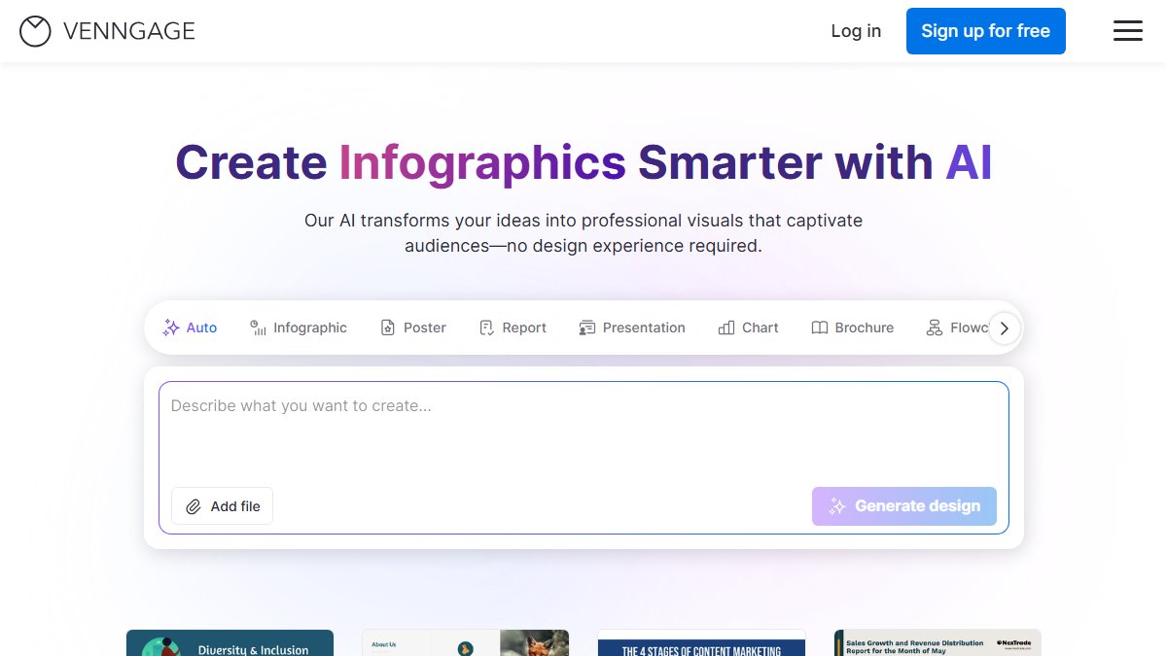Screen dimensions: 1167x656
Task: Choose the Report document icon
Action: (x=487, y=328)
